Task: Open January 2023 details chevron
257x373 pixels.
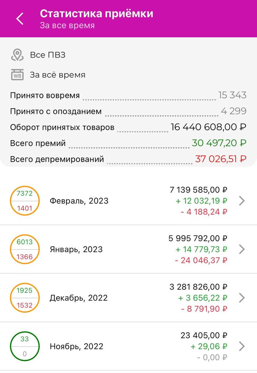Action: coord(242,249)
